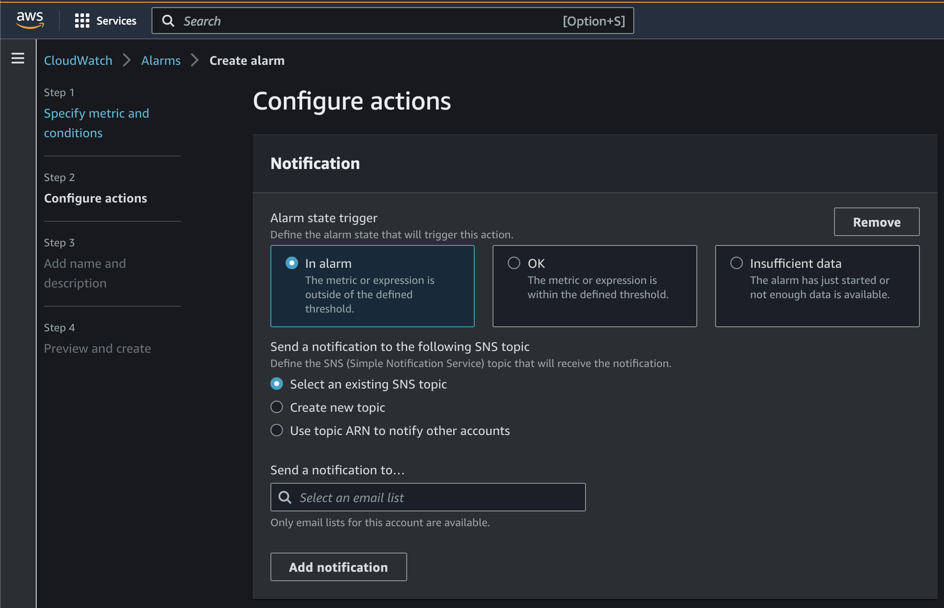Enable Use topic ARN option

277,431
